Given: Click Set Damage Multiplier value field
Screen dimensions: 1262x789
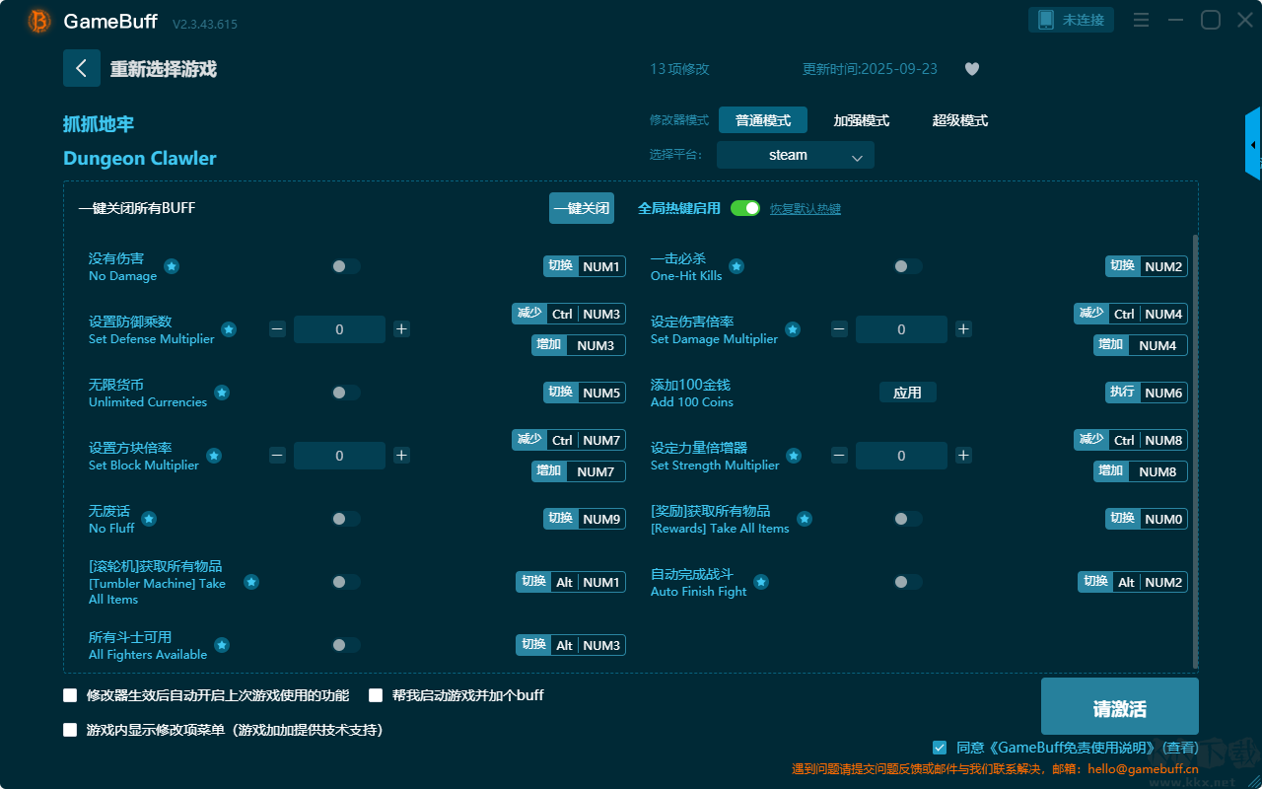Looking at the screenshot, I should click(901, 329).
